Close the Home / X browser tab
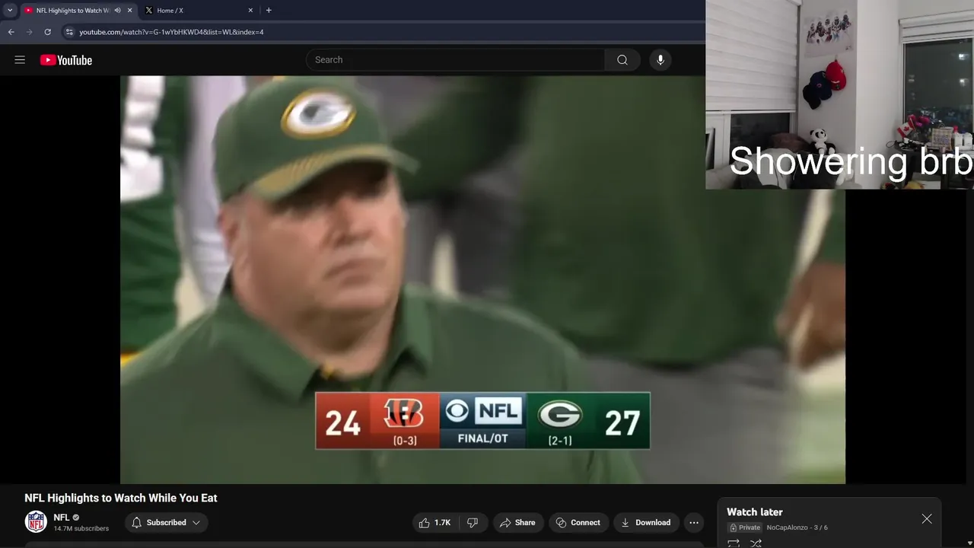Image resolution: width=974 pixels, height=548 pixels. click(x=250, y=11)
